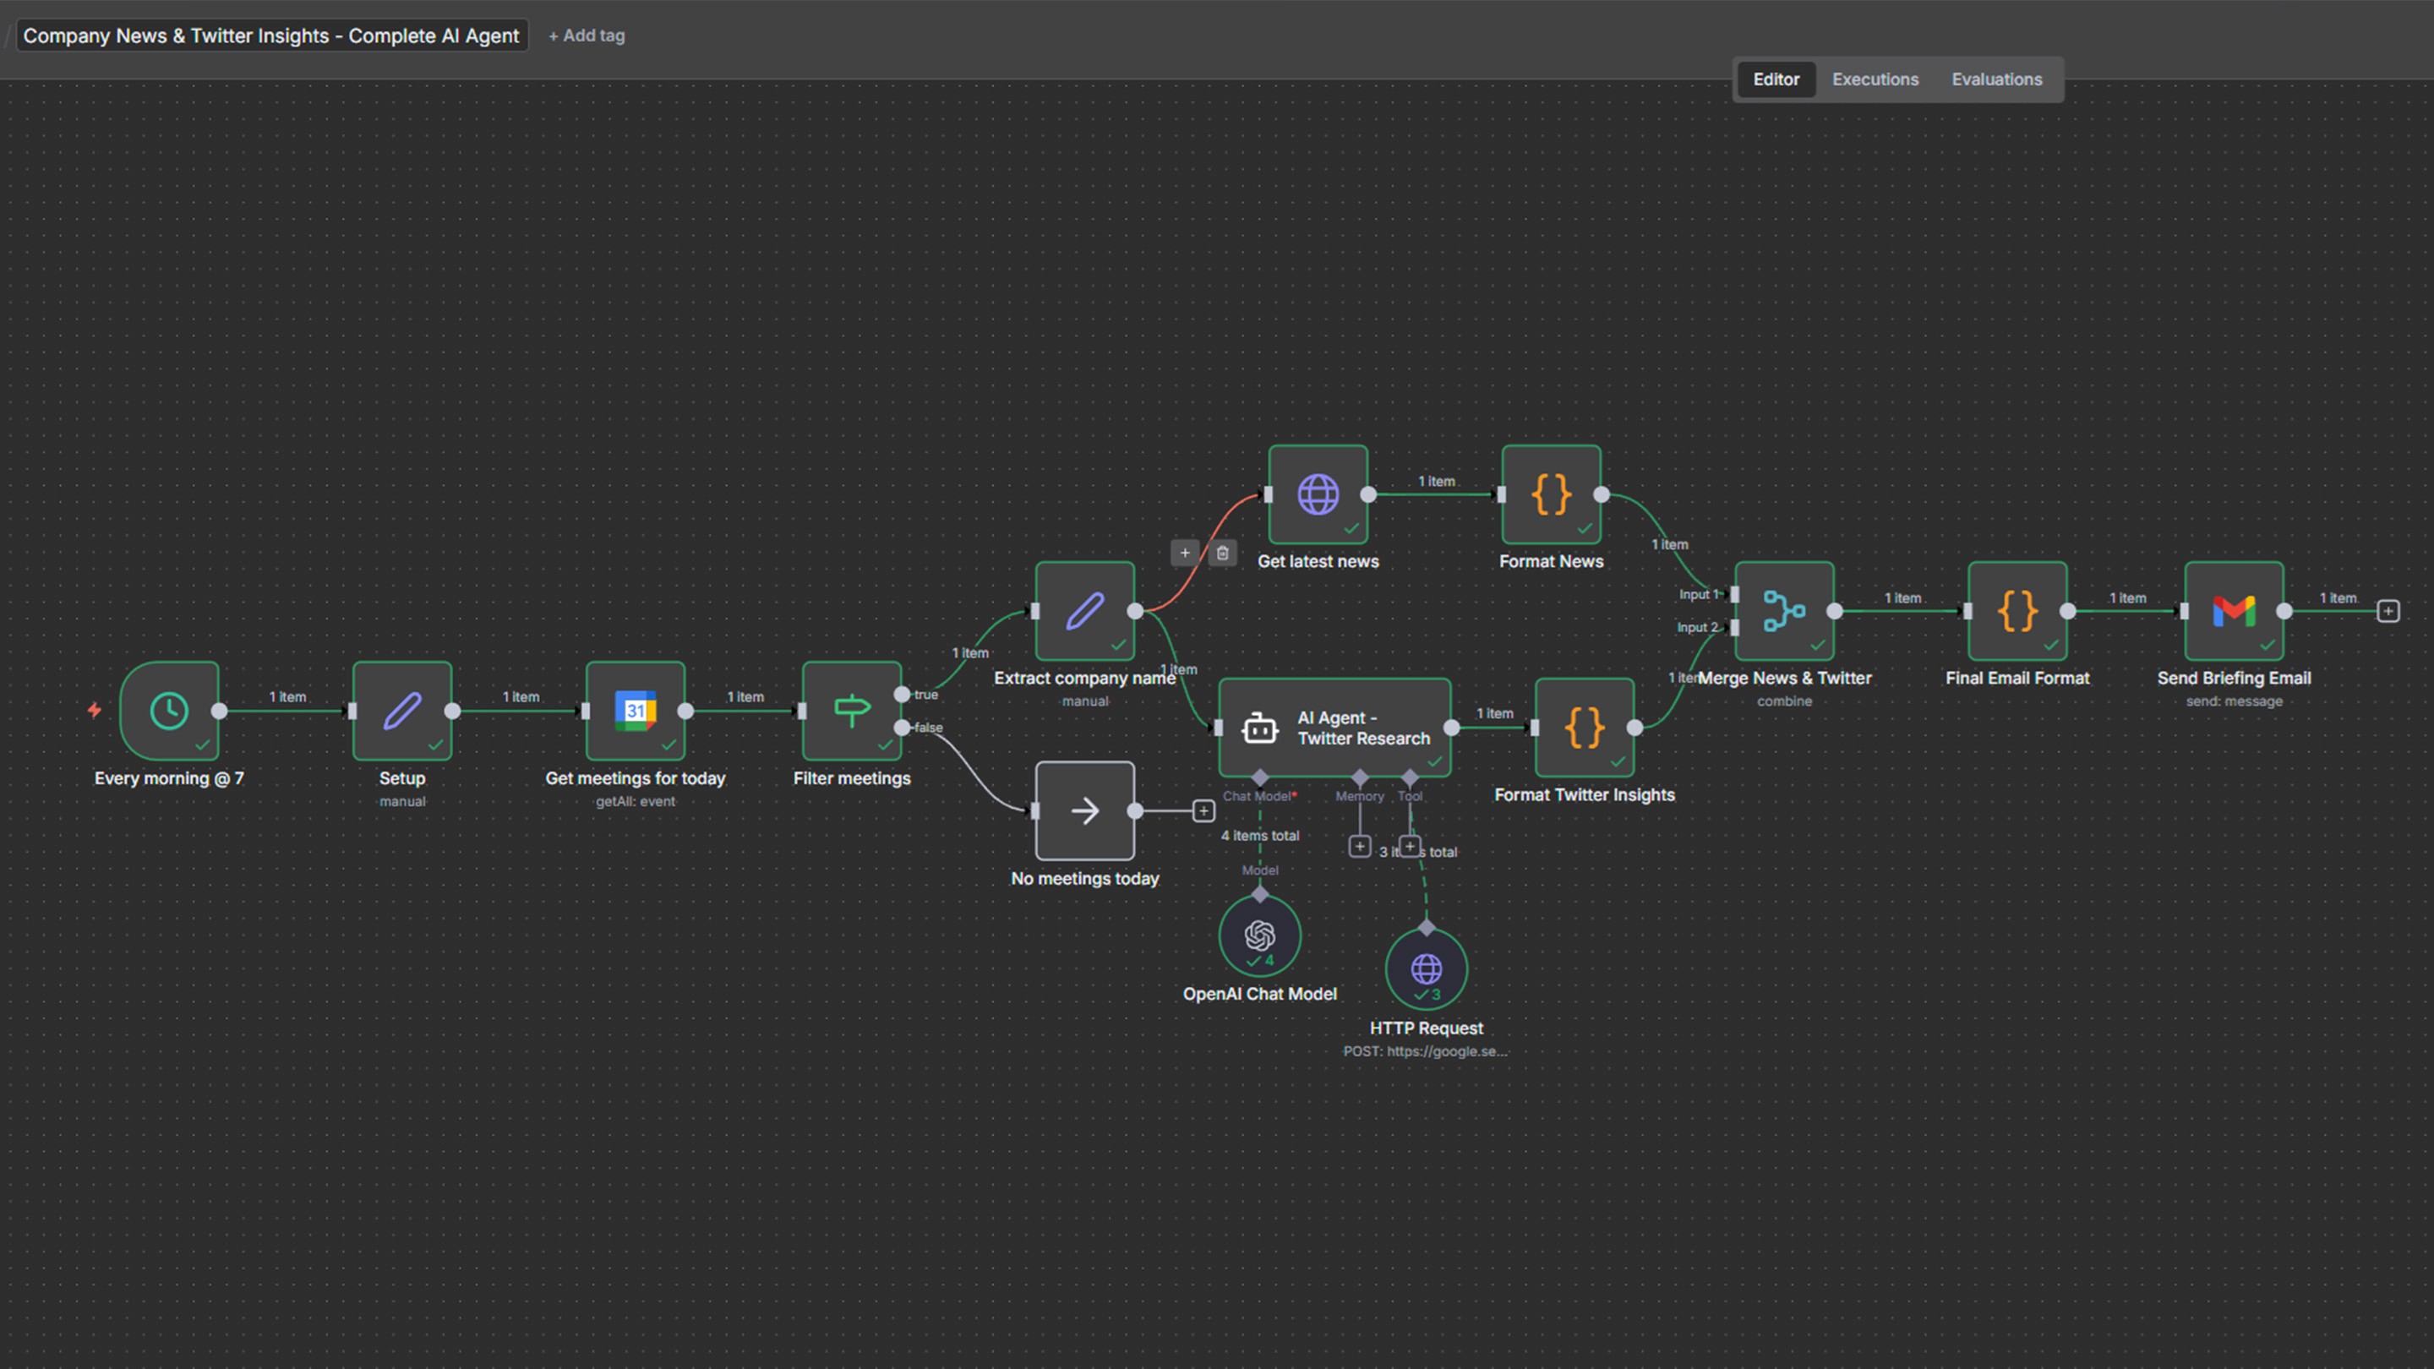Open the Filter meetings IF node
Viewport: 2434px width, 1369px height.
850,711
